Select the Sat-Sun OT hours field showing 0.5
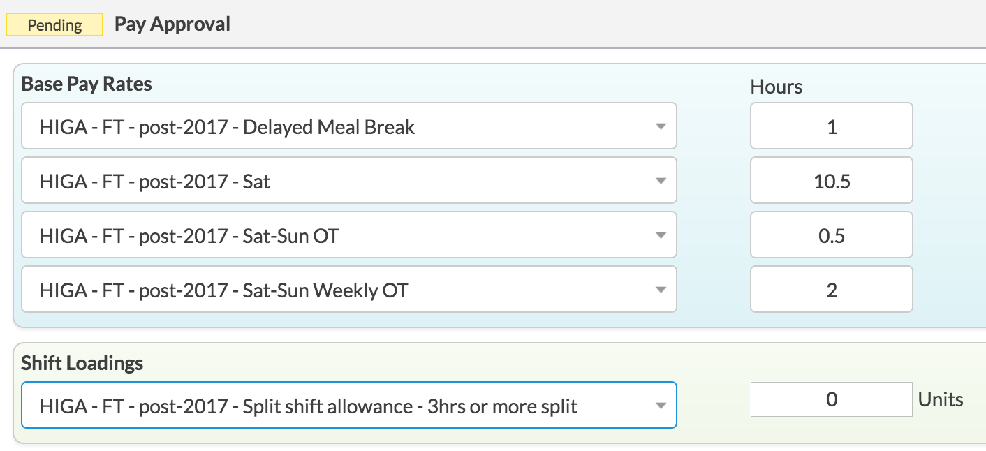The width and height of the screenshot is (986, 451). (831, 235)
